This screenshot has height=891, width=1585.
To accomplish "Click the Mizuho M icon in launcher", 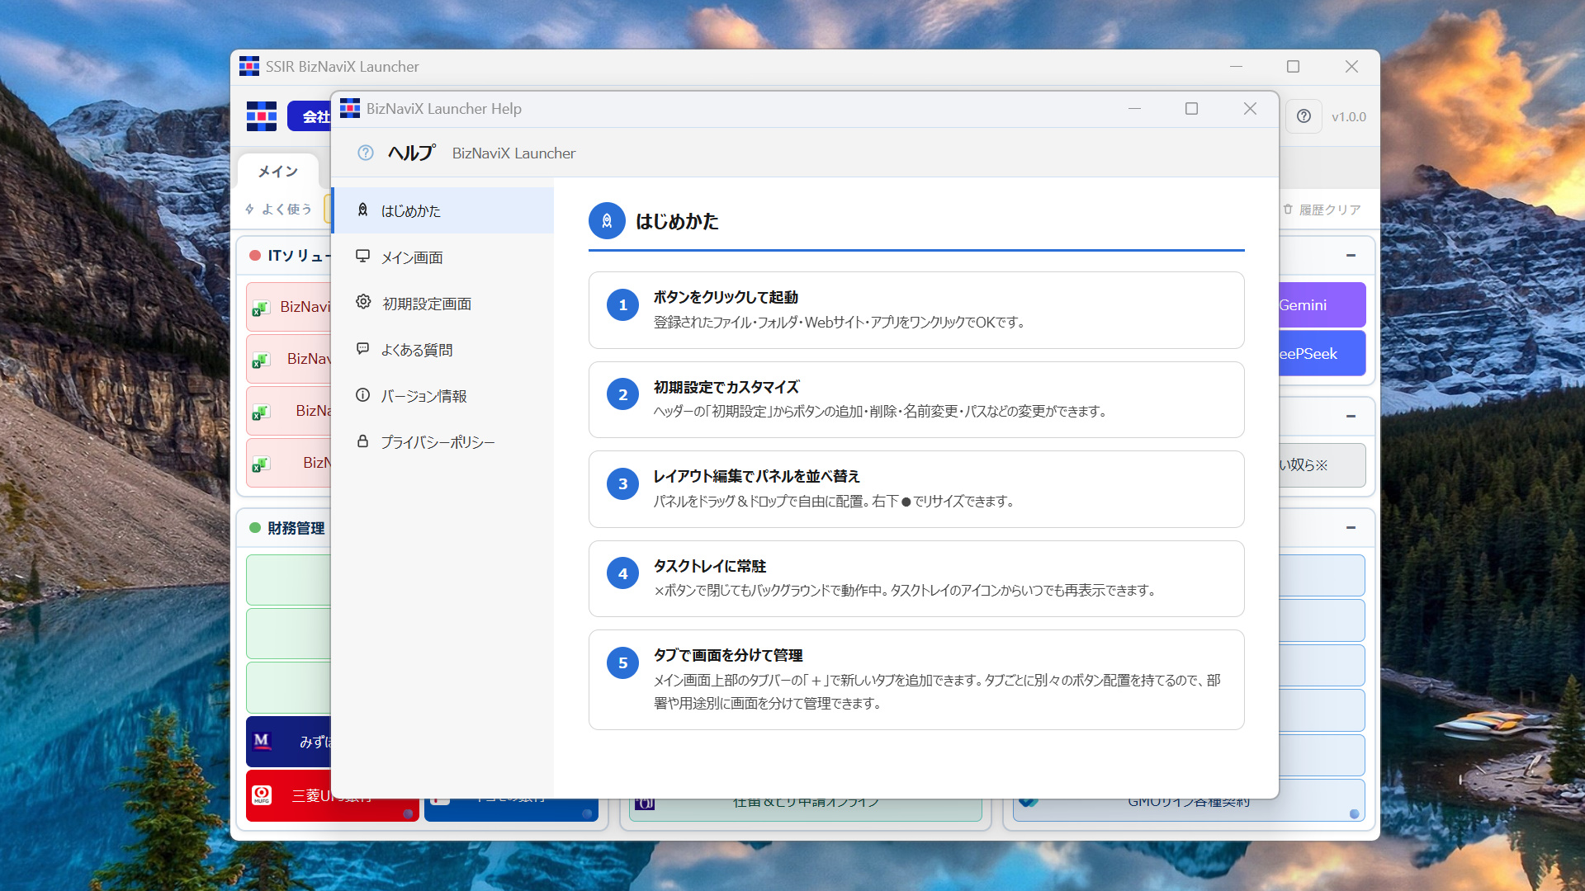I will tap(262, 741).
